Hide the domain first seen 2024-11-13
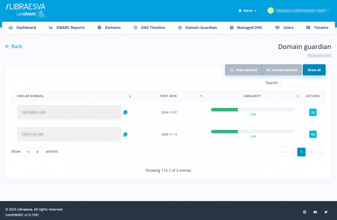The image size is (337, 220). [313, 135]
